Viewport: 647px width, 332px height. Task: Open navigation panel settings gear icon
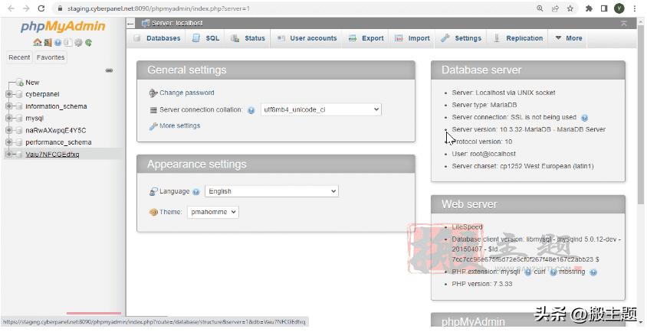[78, 42]
